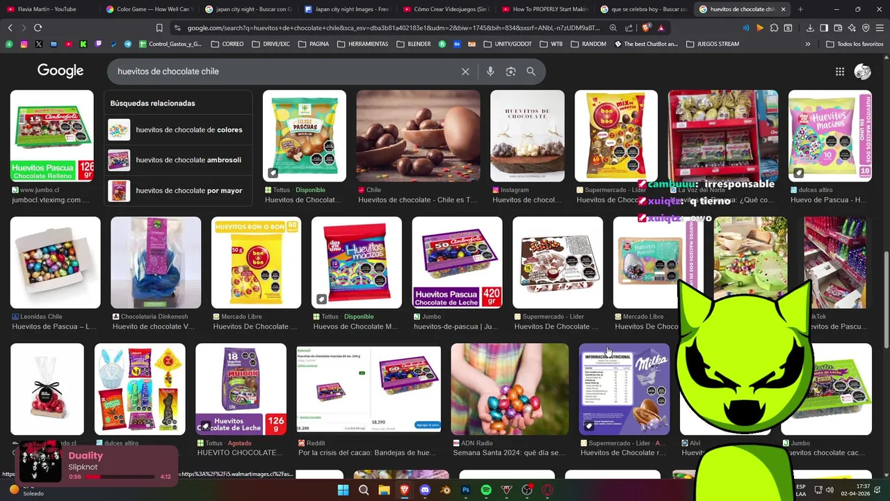Switch to Cómo Crear Videojuegos tab
Screen dimensions: 890x501
coord(445,9)
